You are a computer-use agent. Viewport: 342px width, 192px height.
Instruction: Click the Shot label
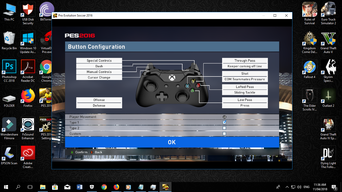(245, 73)
